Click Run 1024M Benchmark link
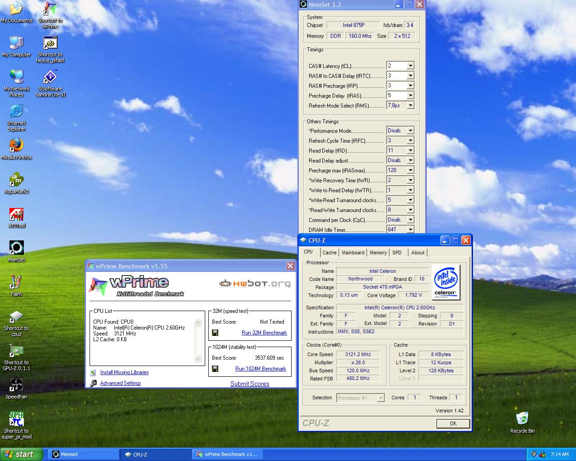 click(261, 369)
